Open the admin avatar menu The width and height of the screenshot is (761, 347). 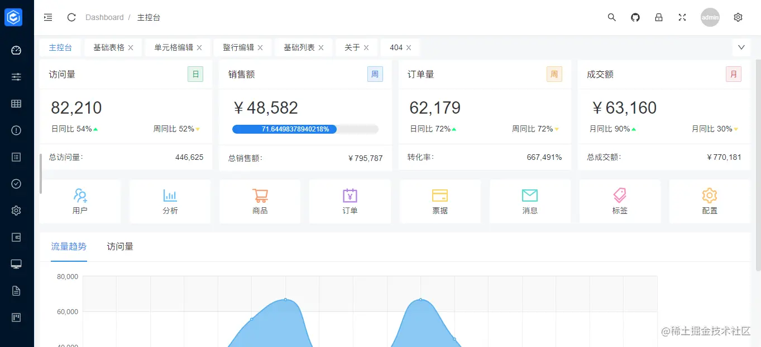(x=710, y=17)
